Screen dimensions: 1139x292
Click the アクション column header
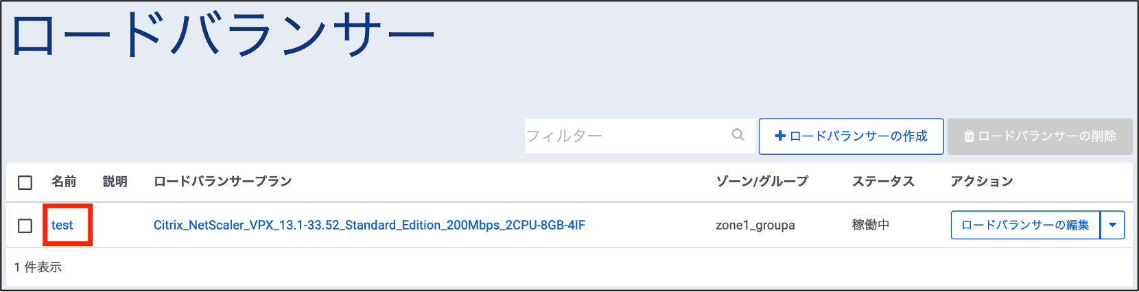(x=981, y=182)
